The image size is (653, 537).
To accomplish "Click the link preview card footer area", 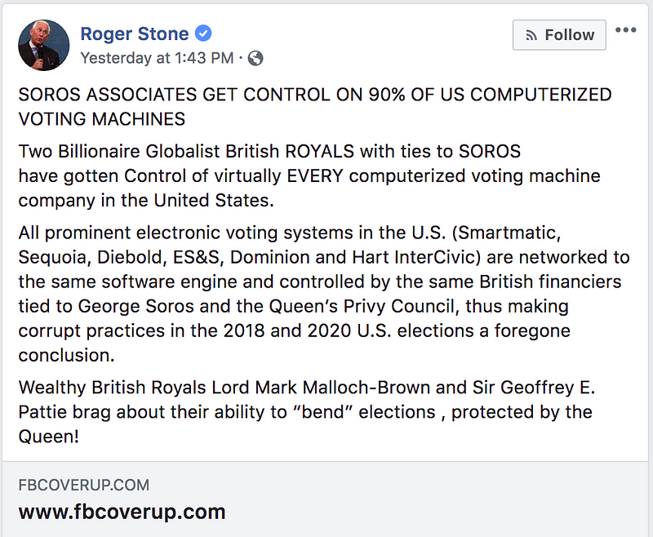I will click(326, 499).
